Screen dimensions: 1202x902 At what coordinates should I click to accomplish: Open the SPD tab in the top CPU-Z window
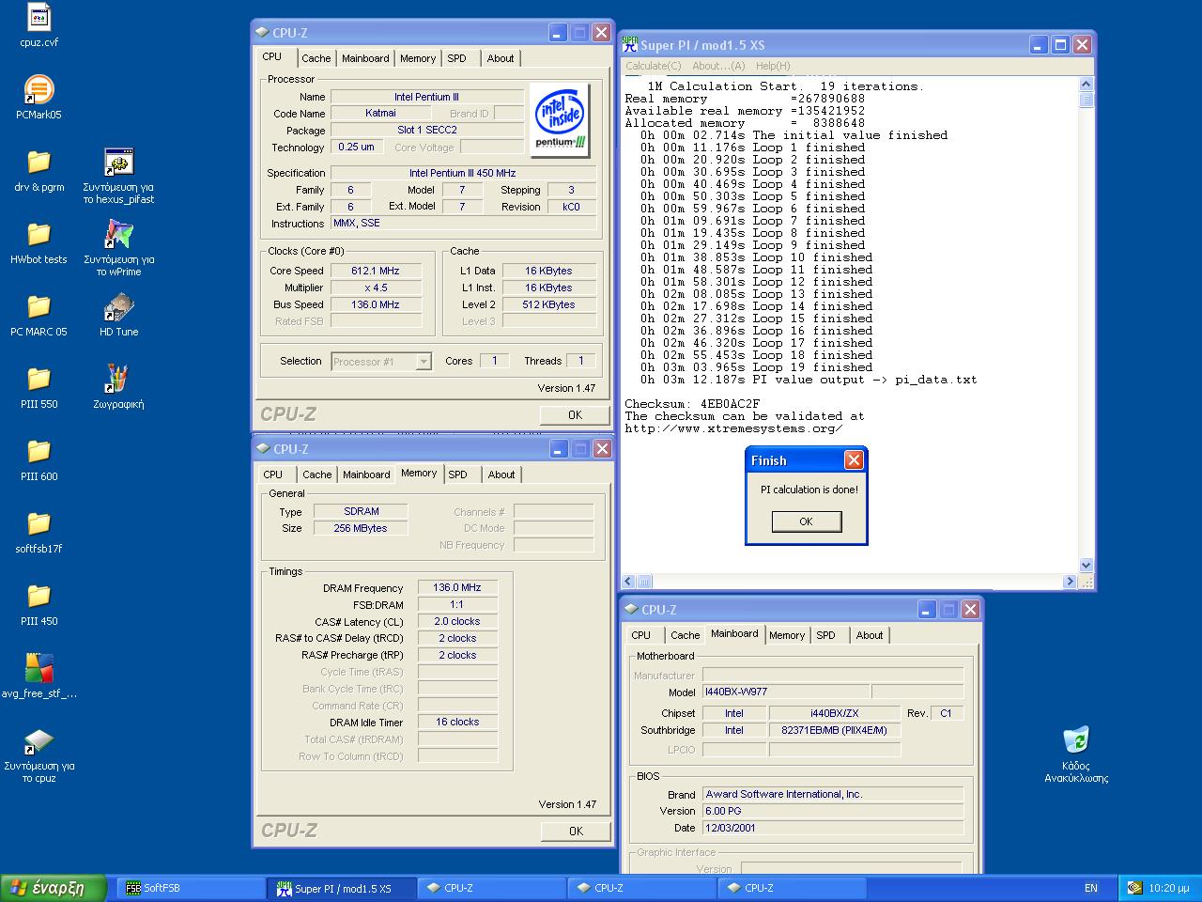[x=457, y=58]
